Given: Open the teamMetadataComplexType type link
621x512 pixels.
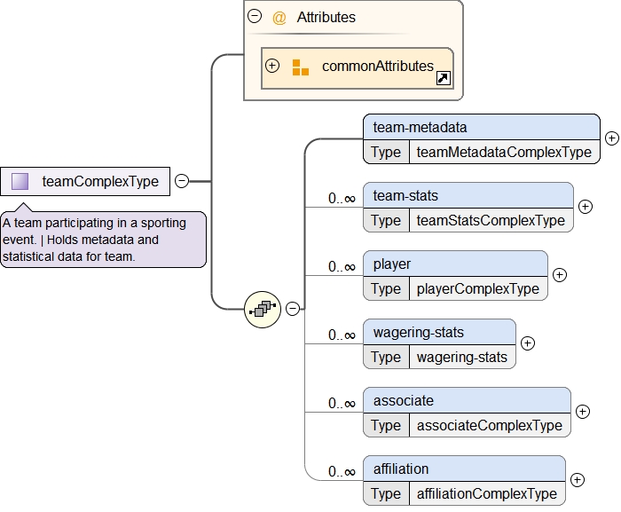Looking at the screenshot, I should 504,152.
